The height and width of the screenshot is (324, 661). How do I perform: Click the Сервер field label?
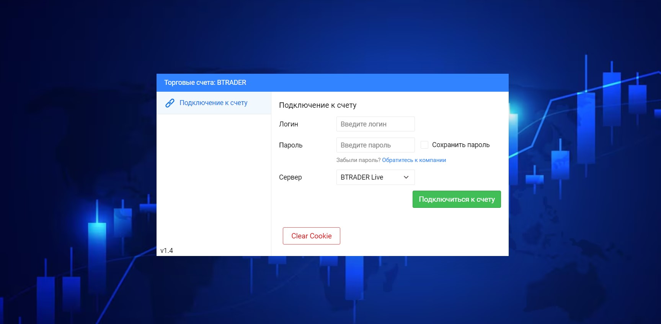click(291, 177)
